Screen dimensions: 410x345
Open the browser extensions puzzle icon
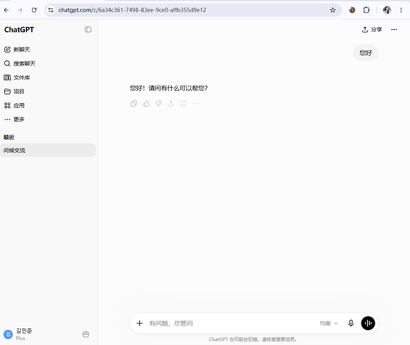coord(366,10)
